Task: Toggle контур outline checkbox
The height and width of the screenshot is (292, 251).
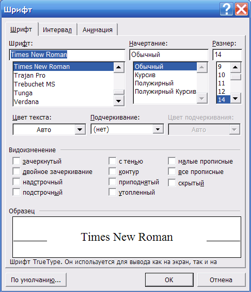Action: [x=113, y=171]
